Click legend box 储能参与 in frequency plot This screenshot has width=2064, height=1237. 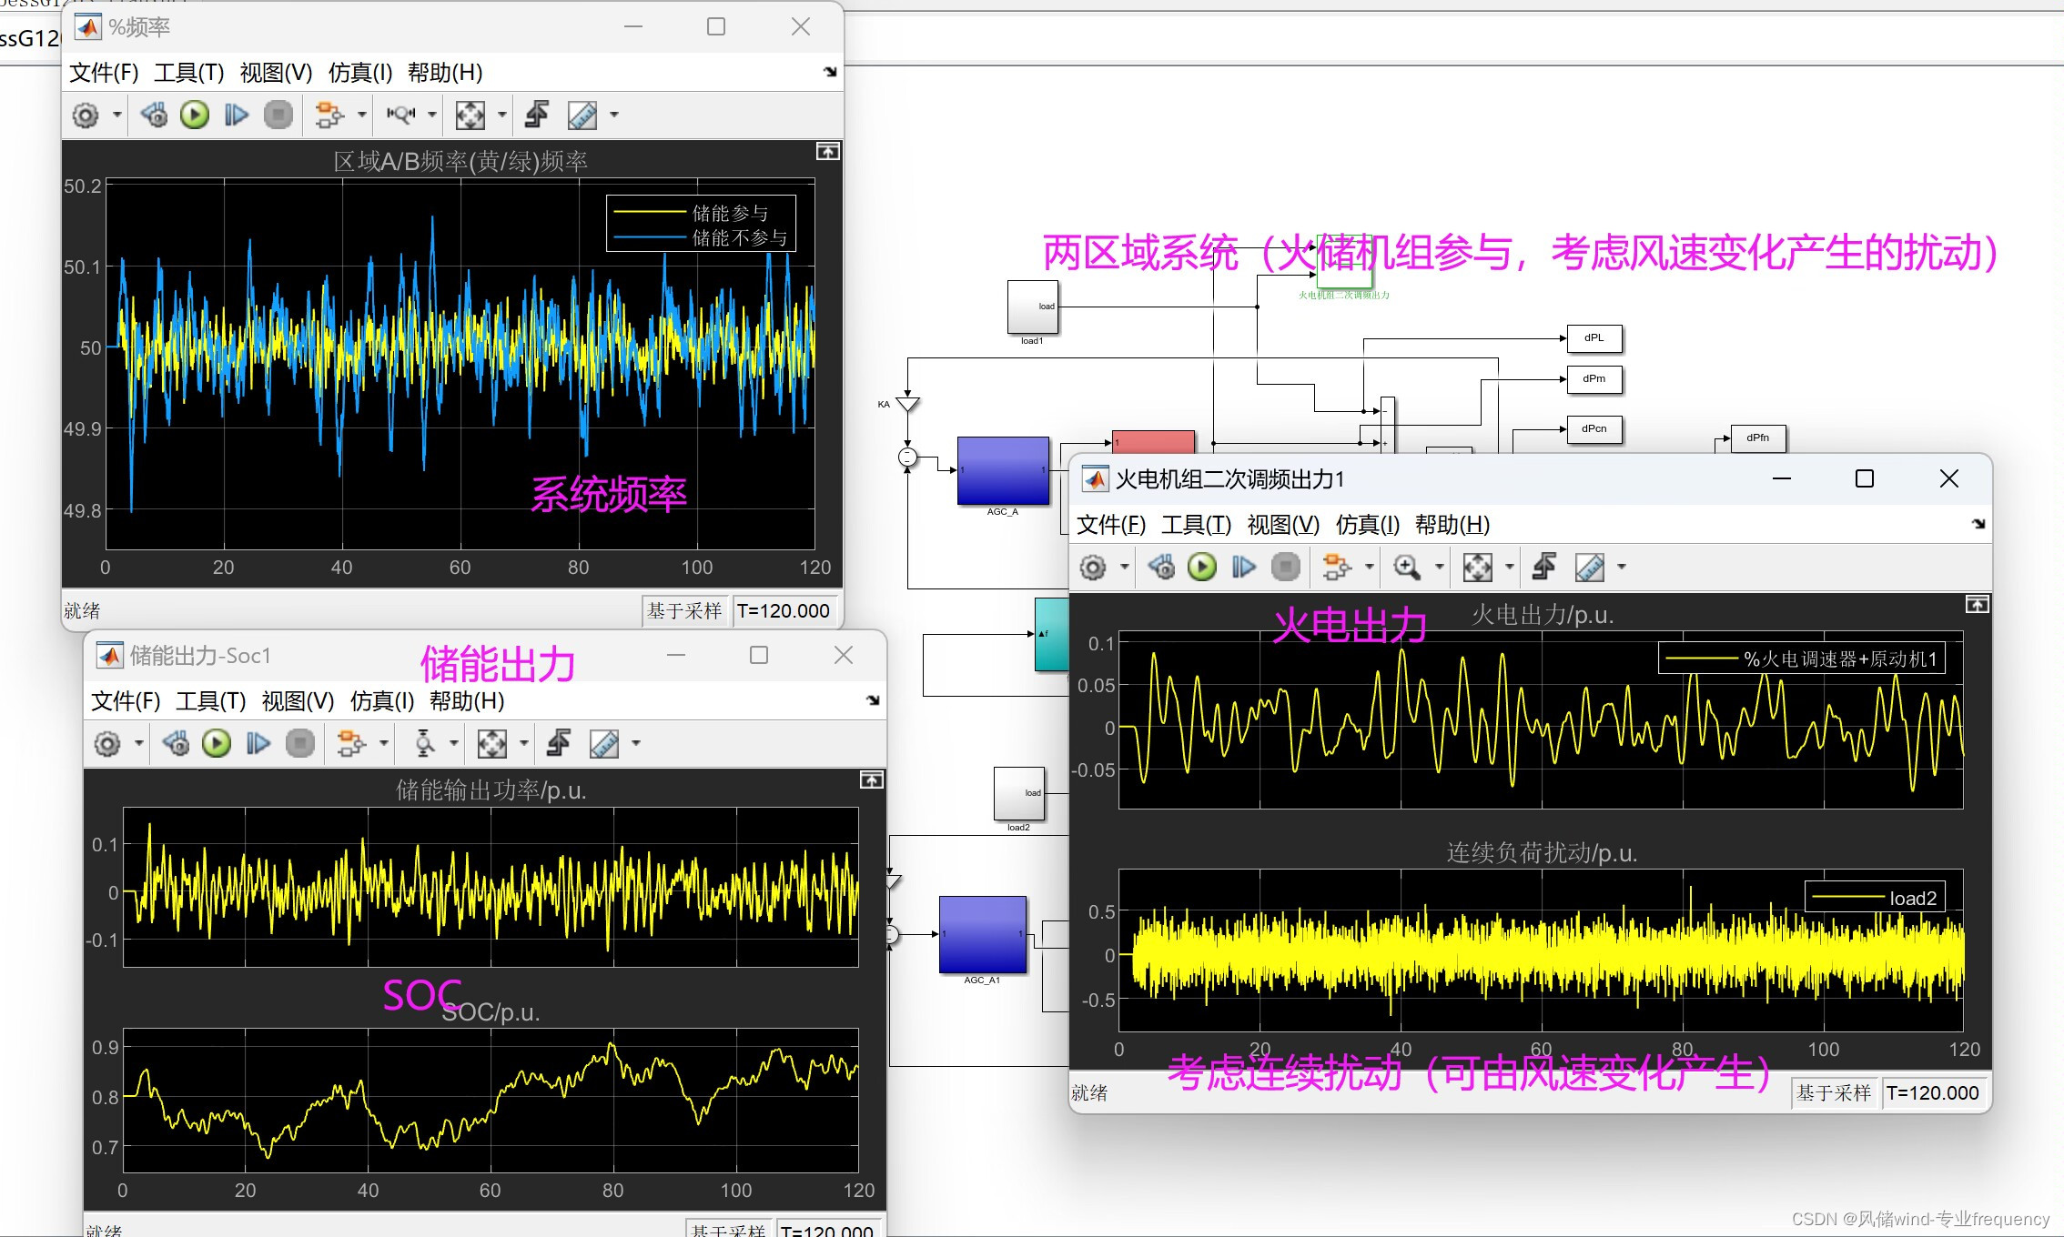[x=701, y=224]
